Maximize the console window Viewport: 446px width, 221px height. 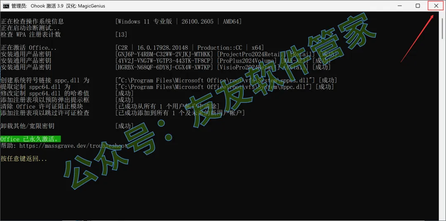pos(418,6)
